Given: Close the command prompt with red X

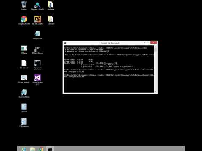Looking at the screenshot, I should point(154,42).
